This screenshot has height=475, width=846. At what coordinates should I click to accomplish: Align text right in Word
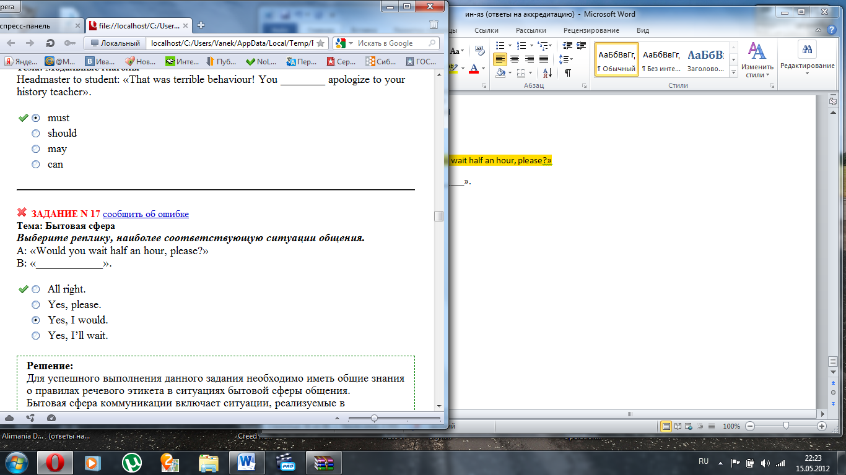(x=529, y=59)
